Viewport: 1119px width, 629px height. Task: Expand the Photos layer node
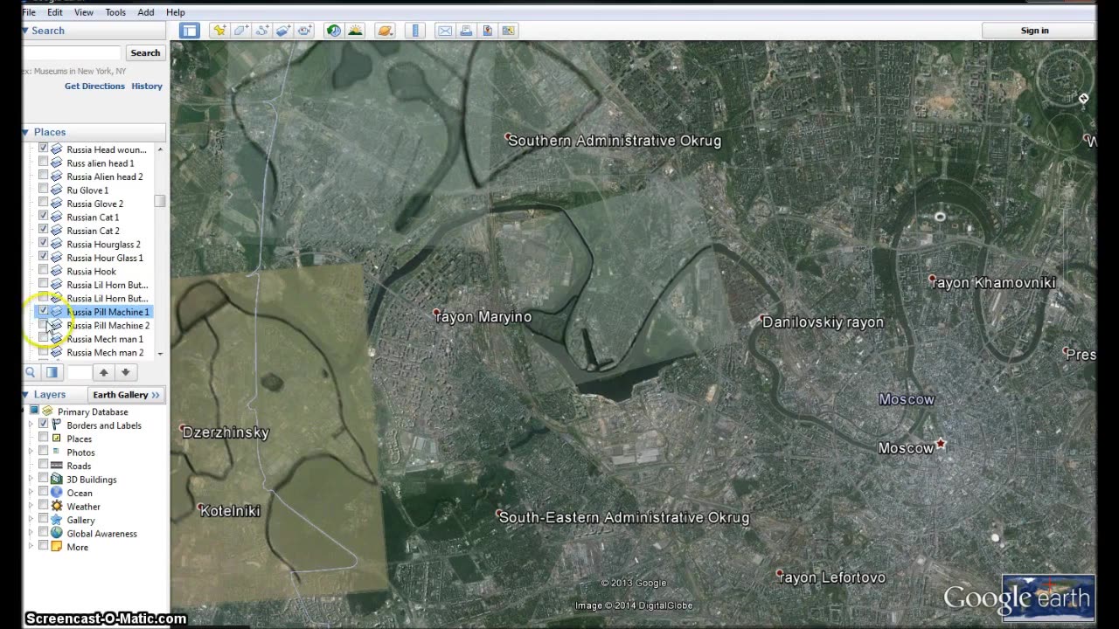(31, 453)
